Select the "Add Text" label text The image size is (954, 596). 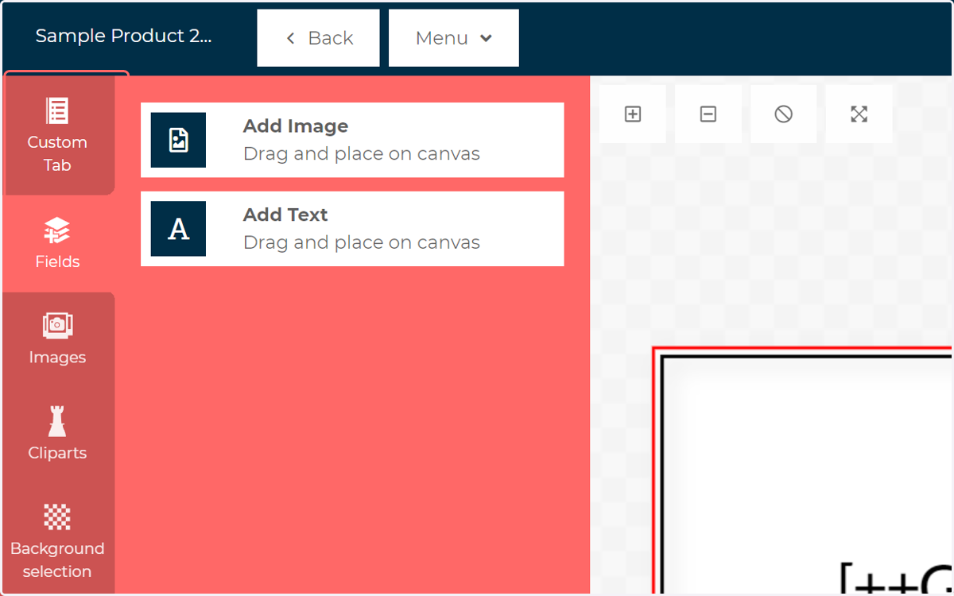coord(285,215)
